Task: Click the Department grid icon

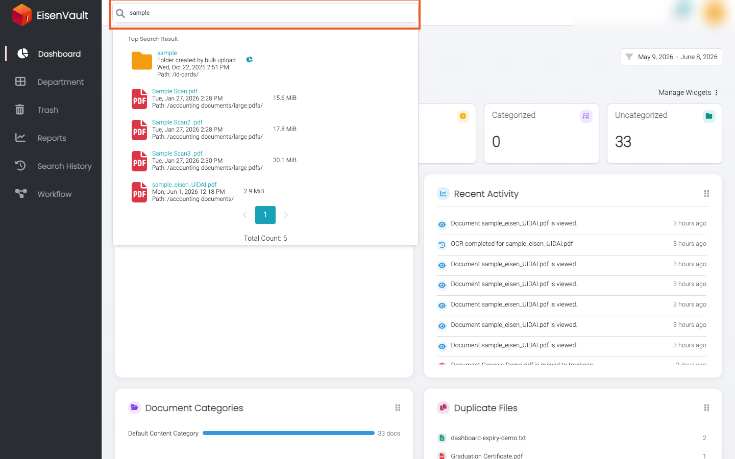Action: tap(20, 82)
